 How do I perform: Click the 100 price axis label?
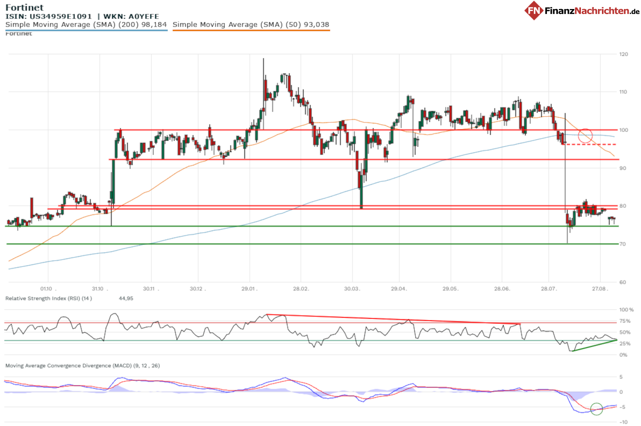(x=624, y=130)
